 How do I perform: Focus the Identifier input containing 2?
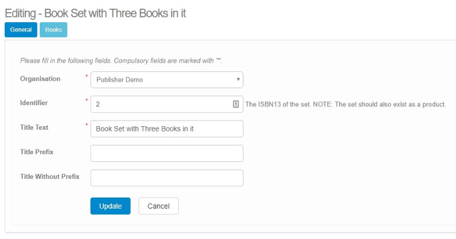click(x=161, y=104)
